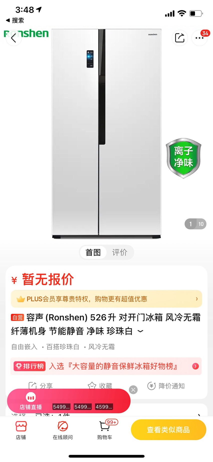The image size is (213, 462).
Task: Tap the back arrow icon
Action: click(14, 38)
